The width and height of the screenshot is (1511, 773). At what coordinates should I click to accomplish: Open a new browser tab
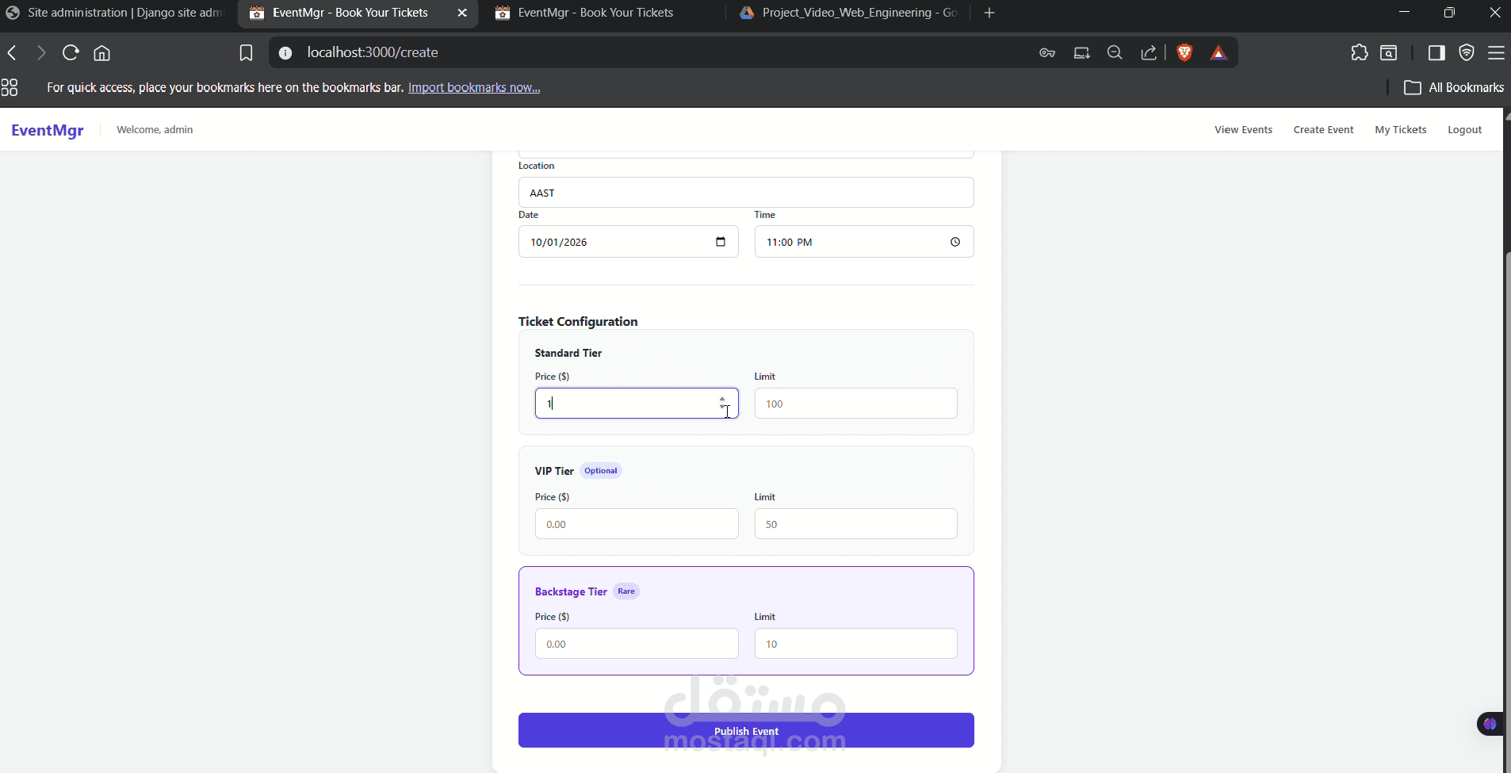989,13
